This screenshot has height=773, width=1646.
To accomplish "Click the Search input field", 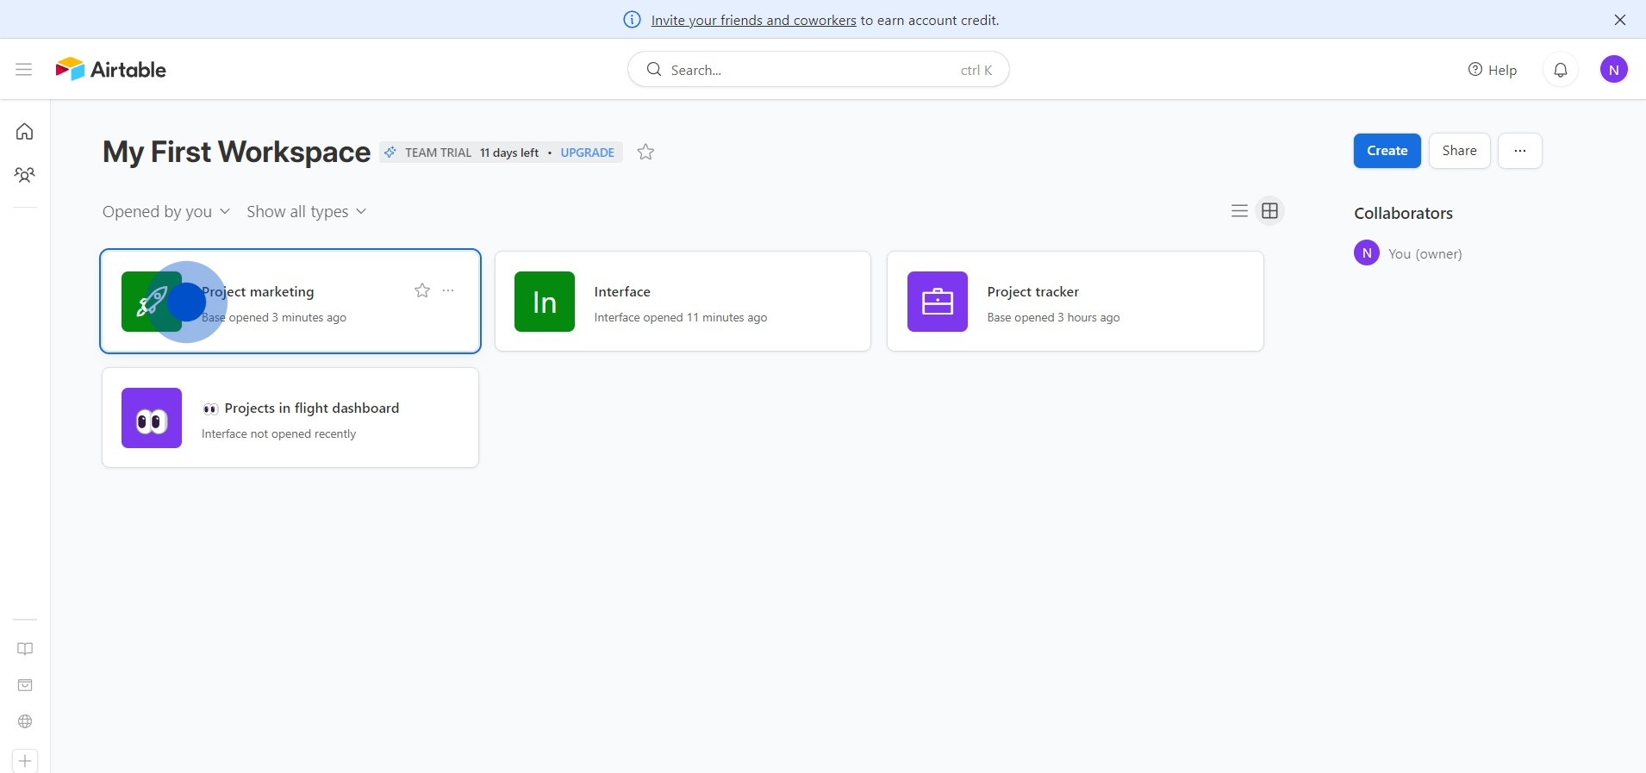I will 810,70.
